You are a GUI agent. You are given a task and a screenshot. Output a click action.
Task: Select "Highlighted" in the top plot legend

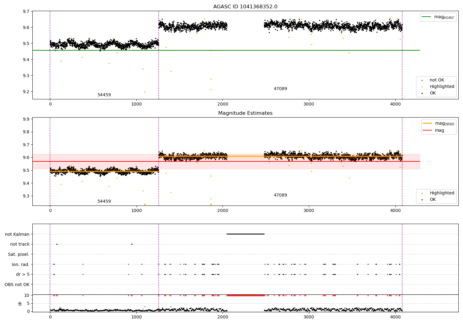[442, 87]
